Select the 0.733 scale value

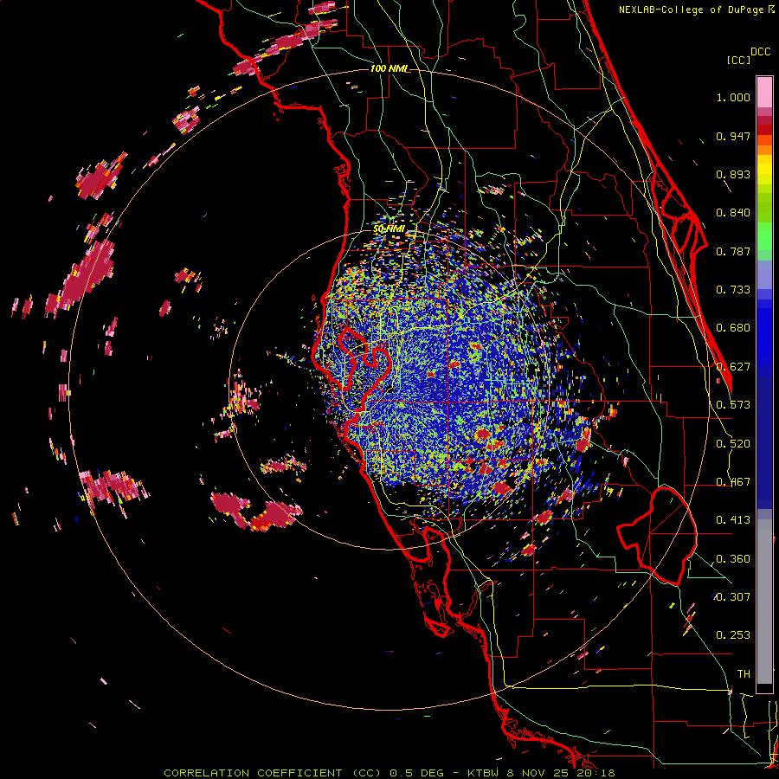pos(733,290)
